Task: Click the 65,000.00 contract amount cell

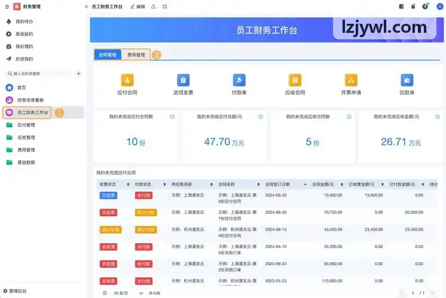Action: pos(333,263)
